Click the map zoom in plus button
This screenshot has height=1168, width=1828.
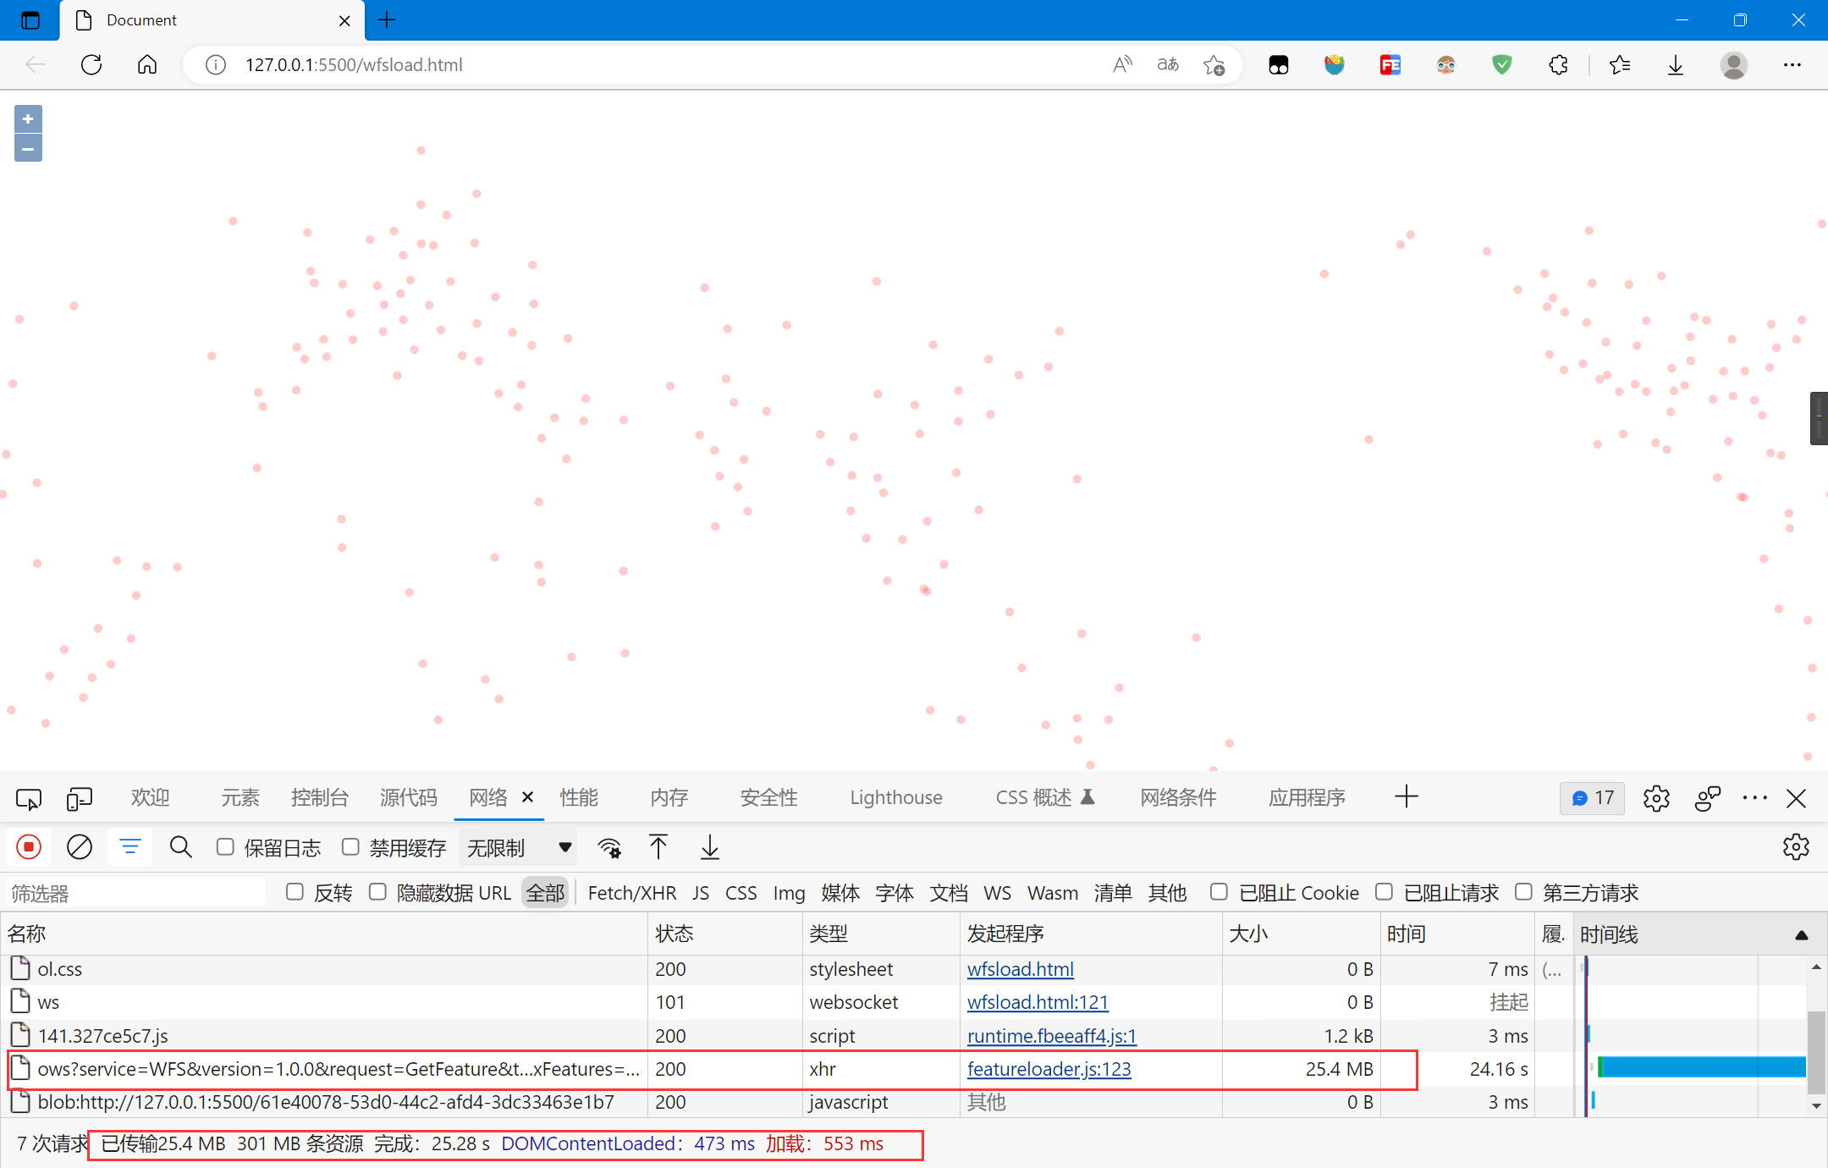tap(28, 119)
